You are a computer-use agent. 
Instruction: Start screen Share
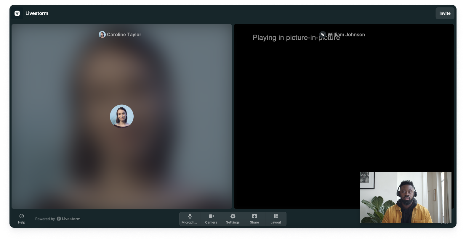[x=254, y=219]
